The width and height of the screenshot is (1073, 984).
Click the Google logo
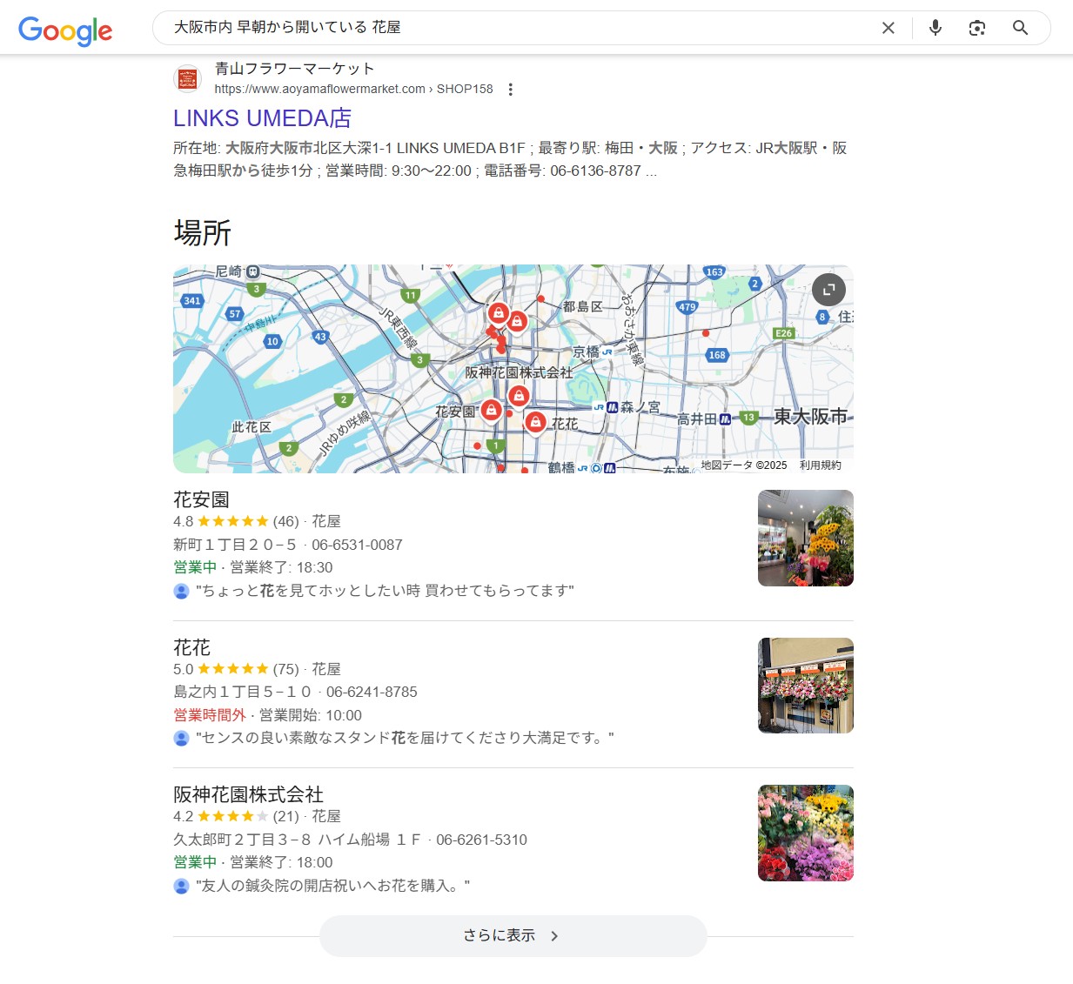click(x=65, y=30)
